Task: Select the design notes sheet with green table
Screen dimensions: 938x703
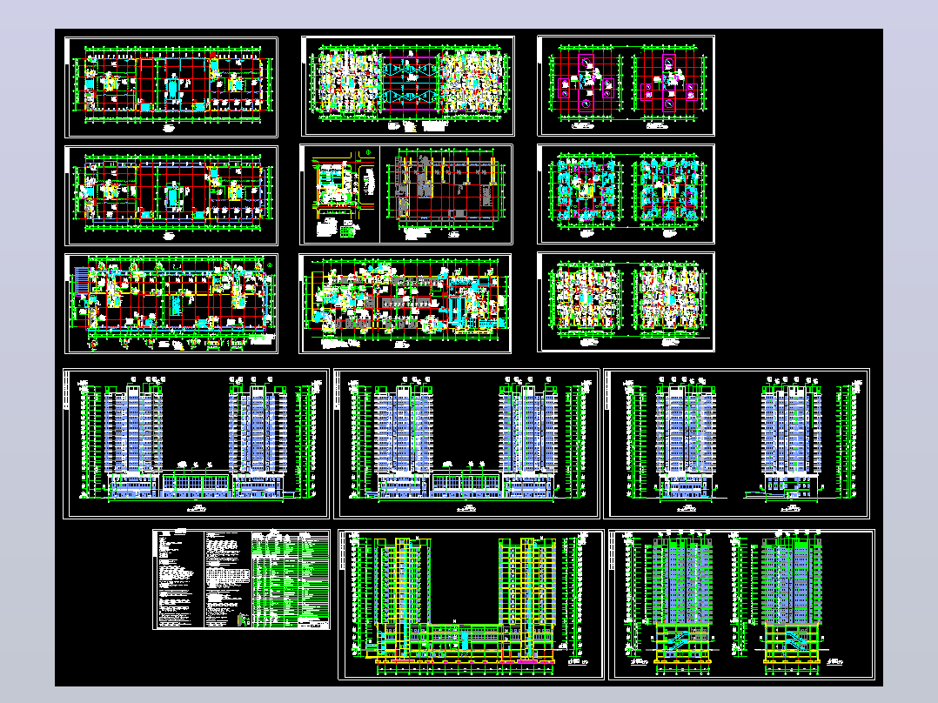Action: point(241,579)
